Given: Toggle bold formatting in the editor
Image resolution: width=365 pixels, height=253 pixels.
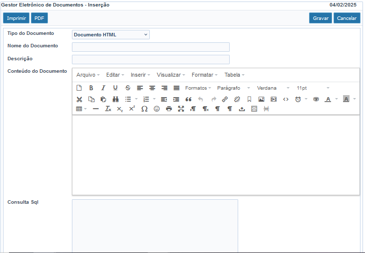Looking at the screenshot, I should 91,88.
